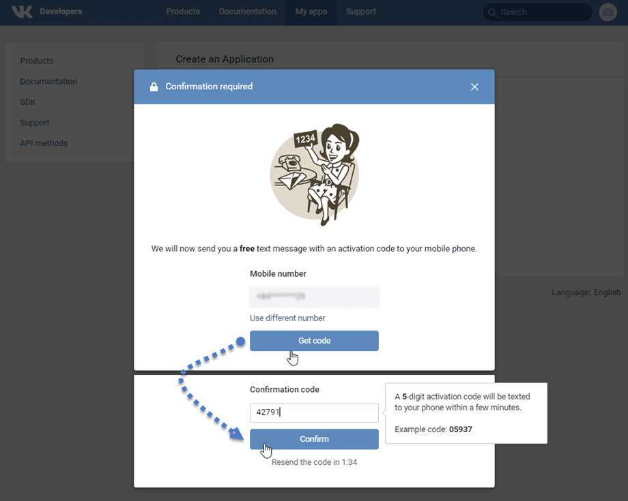Image resolution: width=628 pixels, height=501 pixels.
Task: Click the Mobile number field
Action: pyautogui.click(x=314, y=297)
